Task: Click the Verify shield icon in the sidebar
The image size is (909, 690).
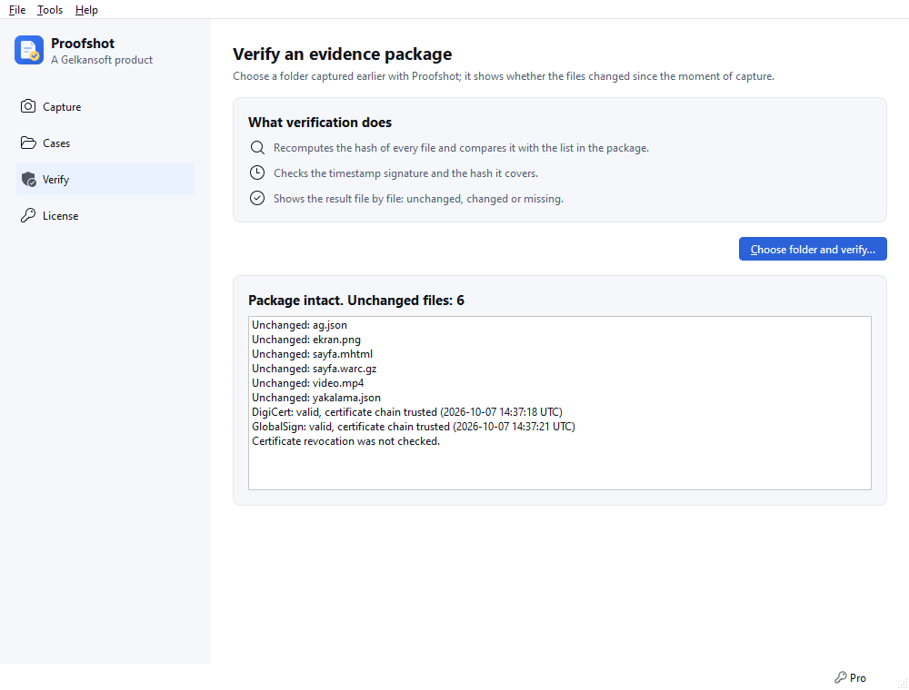Action: tap(28, 180)
